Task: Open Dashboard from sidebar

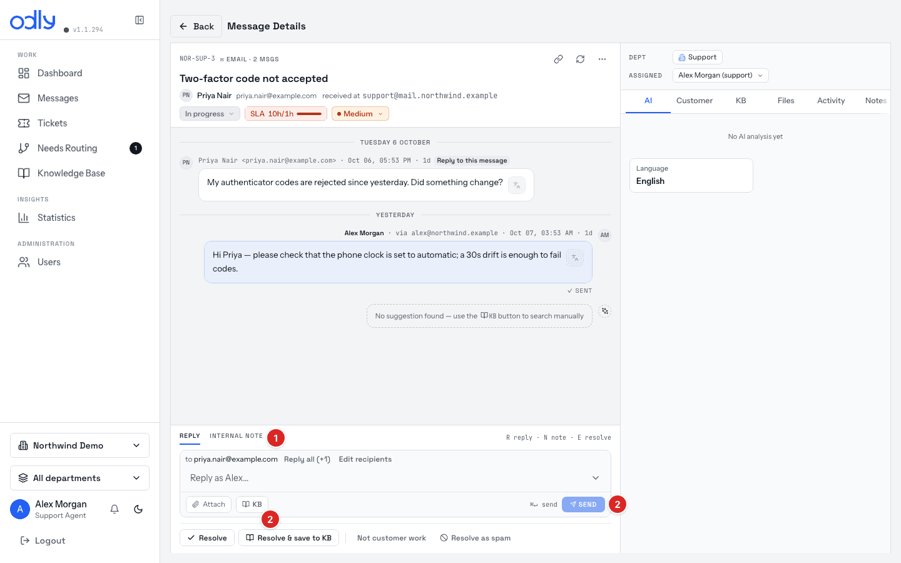Action: [x=80, y=73]
